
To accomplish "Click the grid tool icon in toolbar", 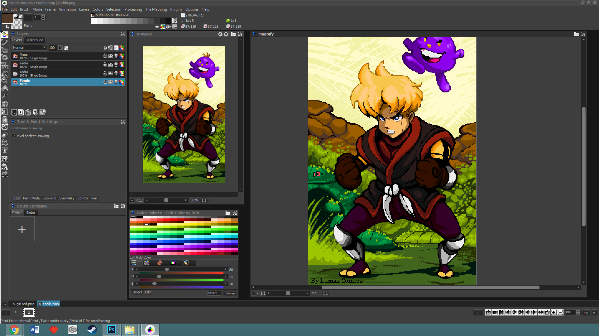I will pos(5,104).
